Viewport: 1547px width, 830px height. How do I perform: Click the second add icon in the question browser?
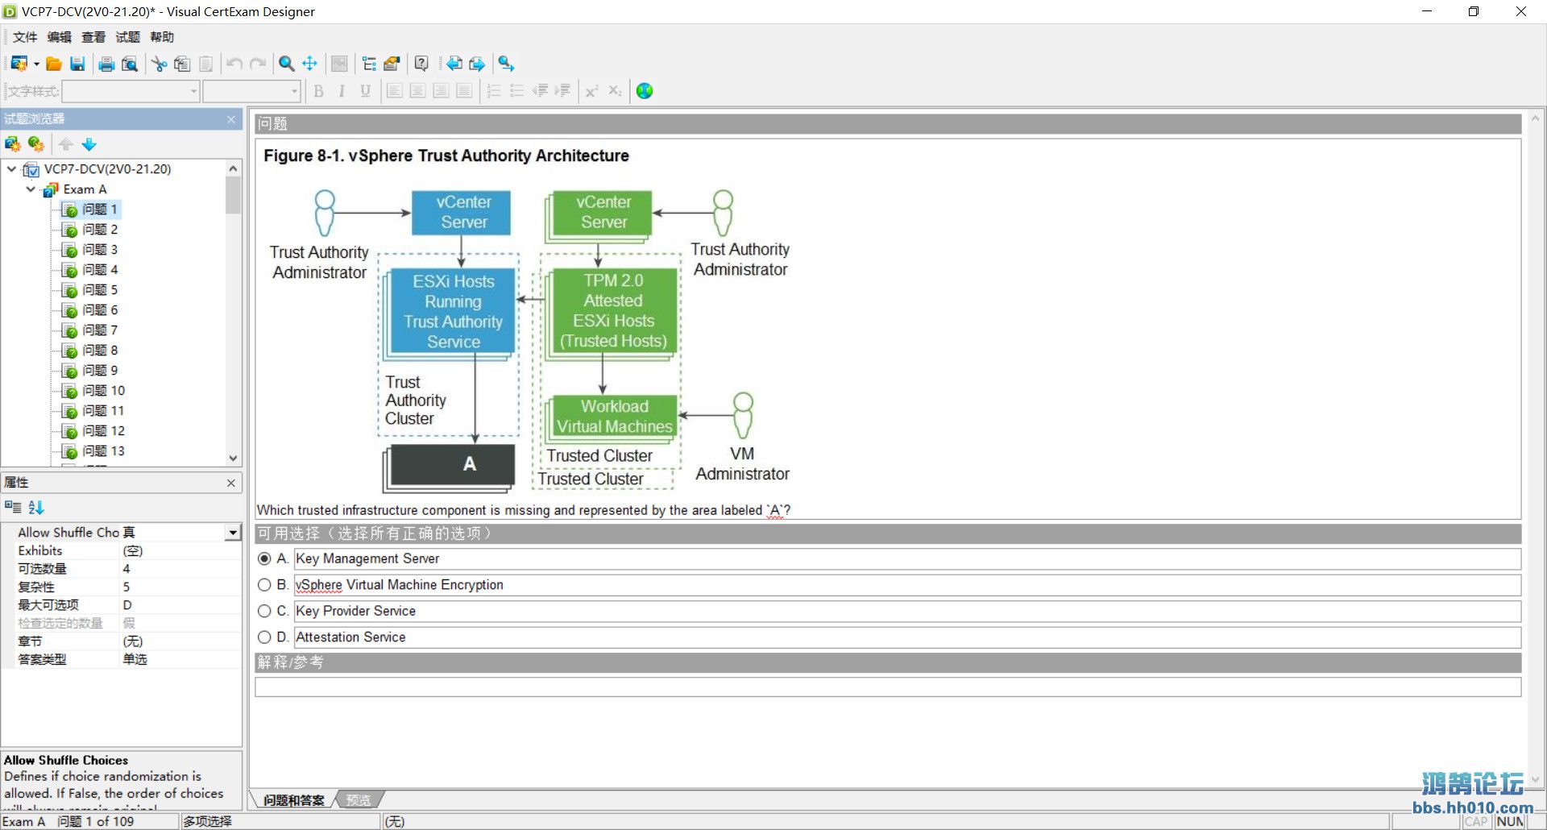point(35,144)
